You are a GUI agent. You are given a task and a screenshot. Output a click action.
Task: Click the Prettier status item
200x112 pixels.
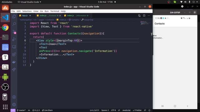point(137,110)
